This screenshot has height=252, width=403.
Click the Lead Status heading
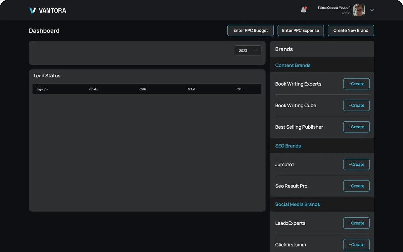pyautogui.click(x=47, y=76)
